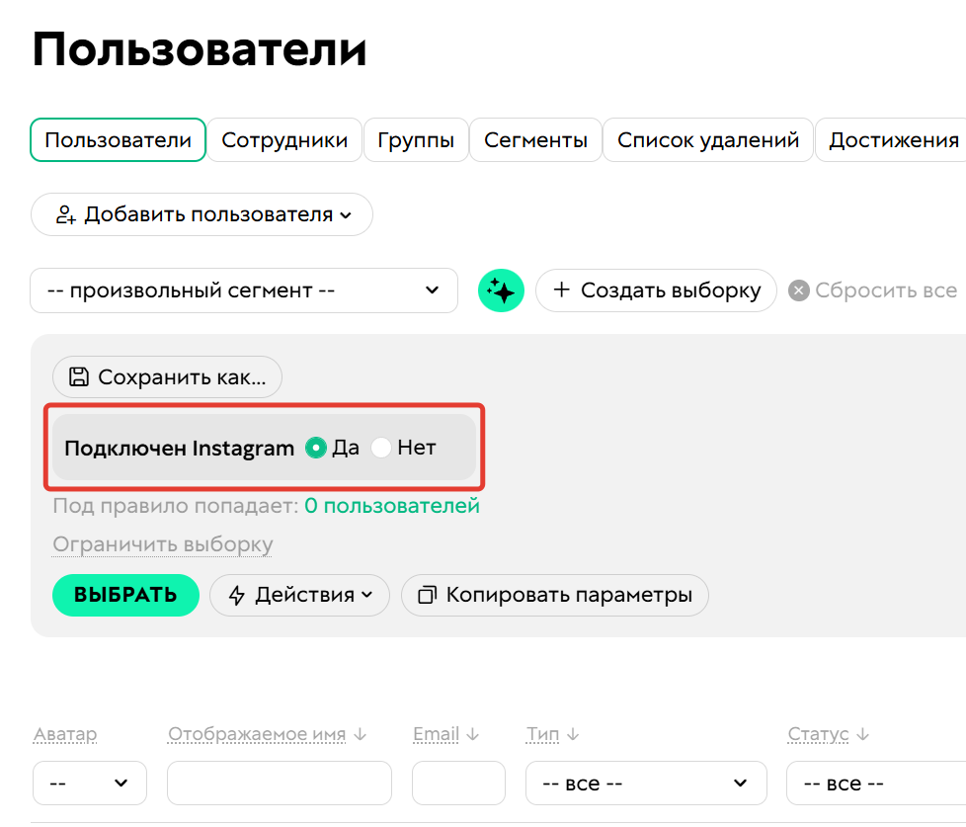Open the Достижения tab

pyautogui.click(x=892, y=140)
